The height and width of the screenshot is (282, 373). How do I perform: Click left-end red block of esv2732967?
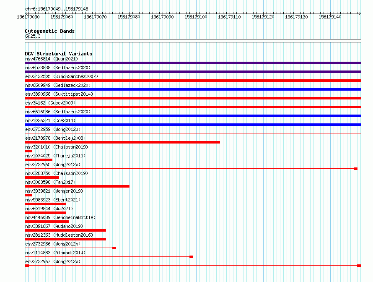tap(27, 266)
